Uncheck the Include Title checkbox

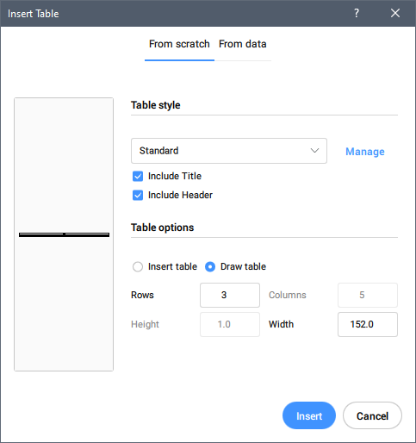tap(138, 176)
